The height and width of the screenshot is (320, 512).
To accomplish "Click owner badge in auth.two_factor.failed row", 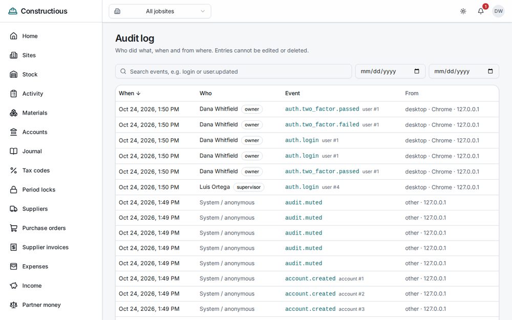I will pyautogui.click(x=252, y=125).
